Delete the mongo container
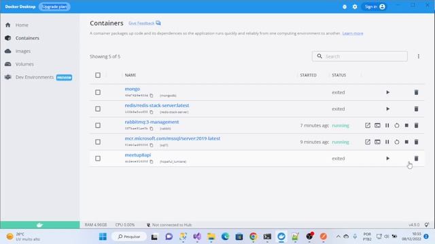 416,92
